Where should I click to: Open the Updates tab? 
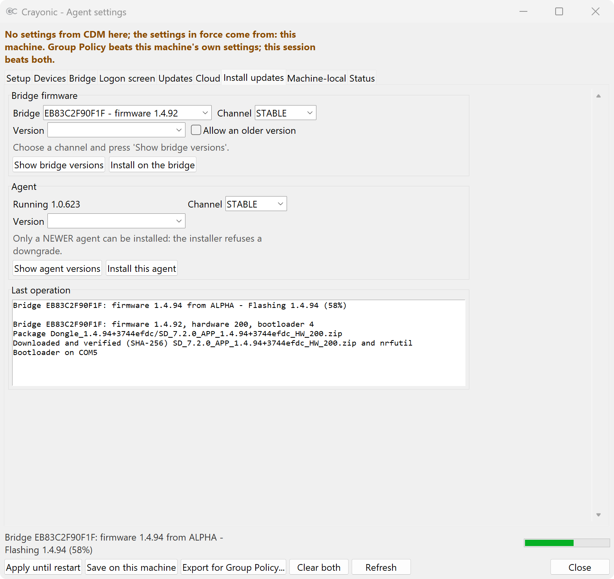pyautogui.click(x=175, y=78)
